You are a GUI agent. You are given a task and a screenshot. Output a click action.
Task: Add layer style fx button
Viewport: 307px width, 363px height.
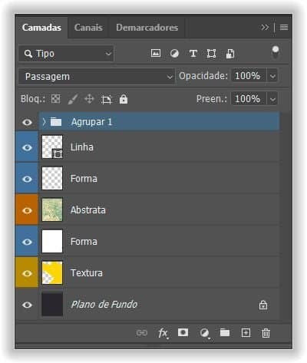click(x=163, y=333)
